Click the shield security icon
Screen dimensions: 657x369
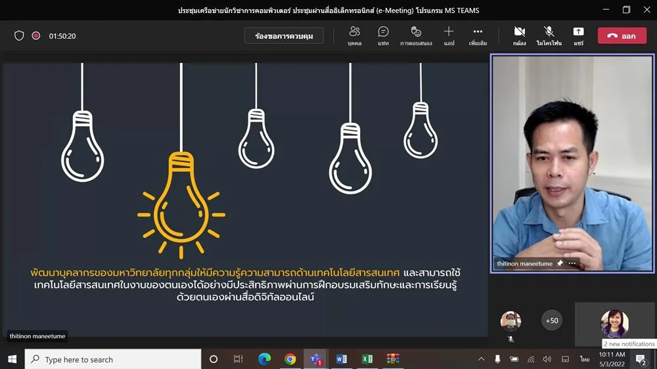19,35
